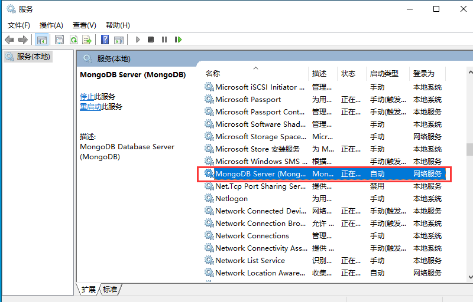Open the 查看(V) menu
This screenshot has height=302, width=473.
(84, 25)
